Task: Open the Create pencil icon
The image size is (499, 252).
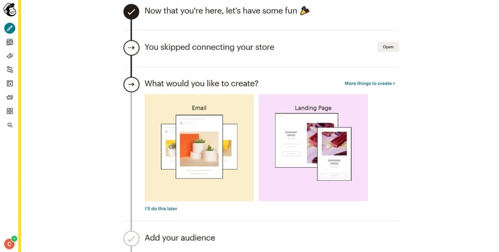Action: tap(9, 28)
